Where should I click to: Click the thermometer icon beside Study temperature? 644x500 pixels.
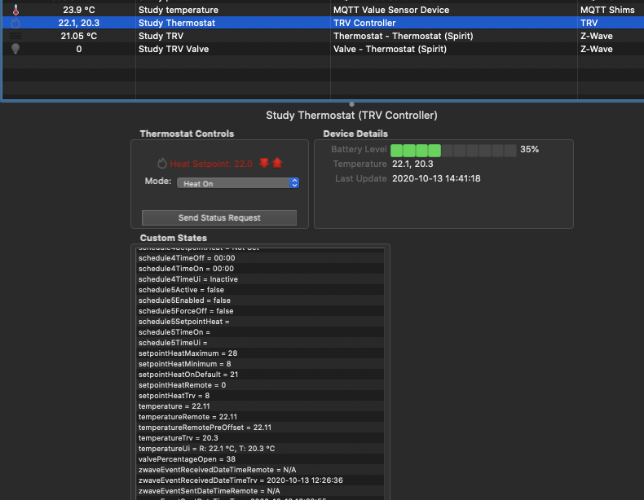pyautogui.click(x=15, y=10)
